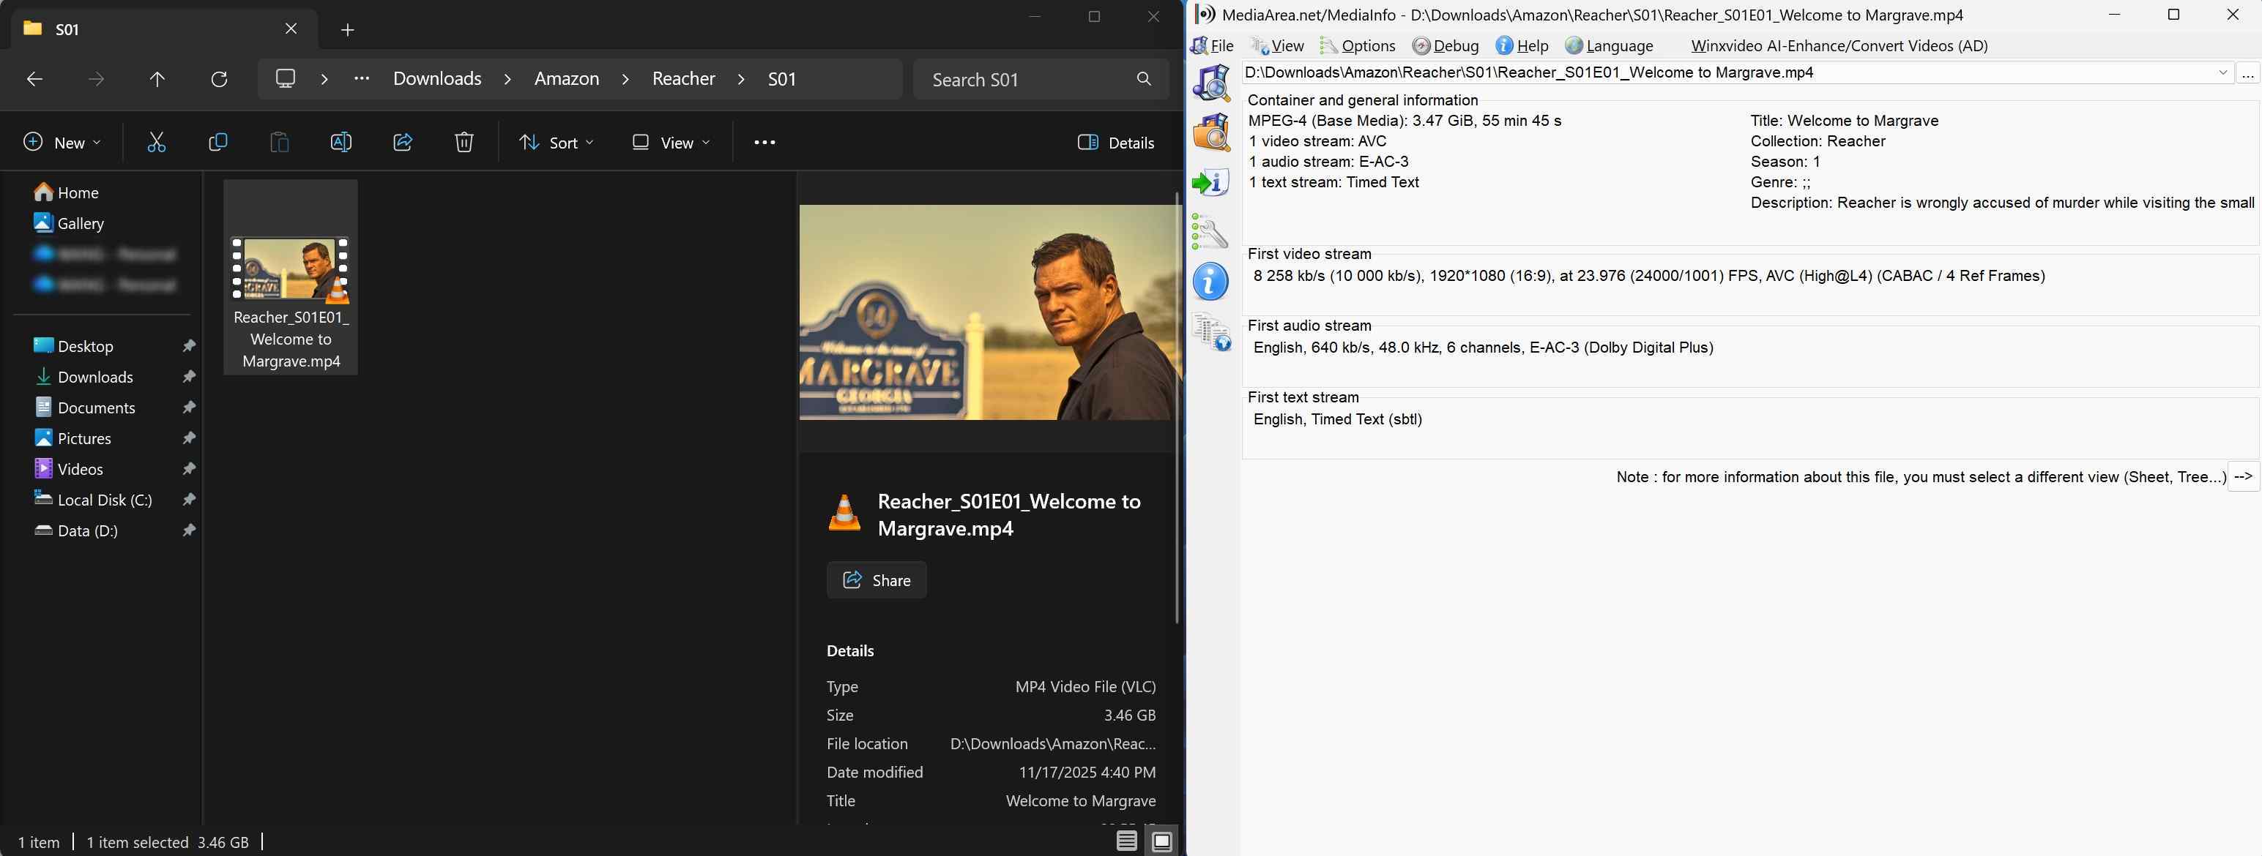
Task: Switch to large thumbnails layout in status bar
Action: [1161, 841]
